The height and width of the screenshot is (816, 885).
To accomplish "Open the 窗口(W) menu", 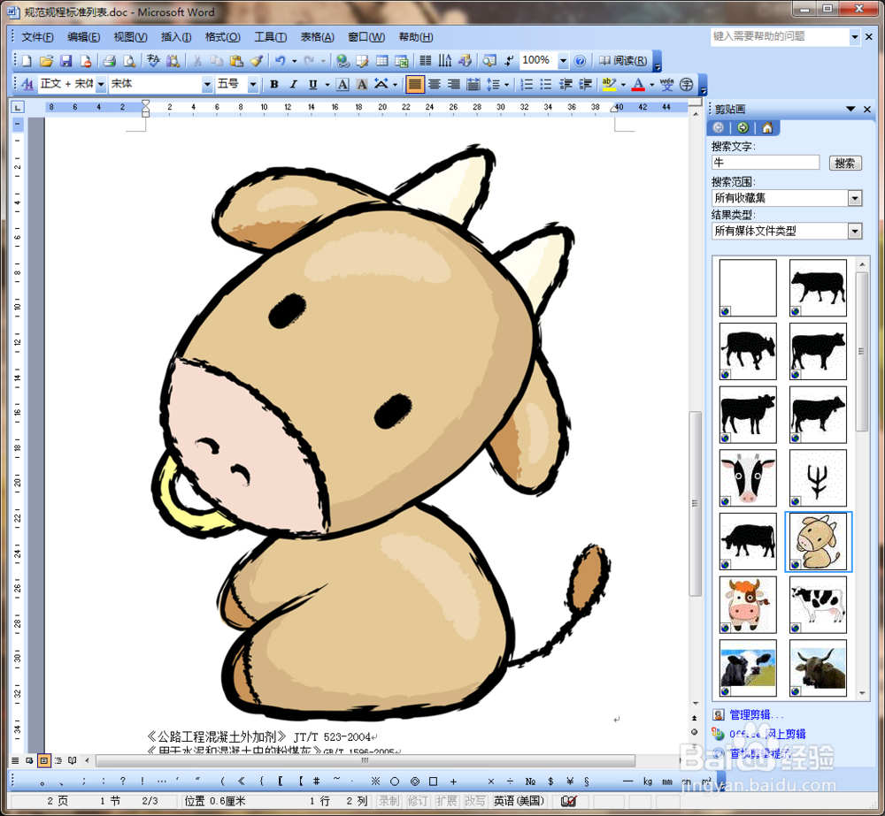I will (x=366, y=37).
